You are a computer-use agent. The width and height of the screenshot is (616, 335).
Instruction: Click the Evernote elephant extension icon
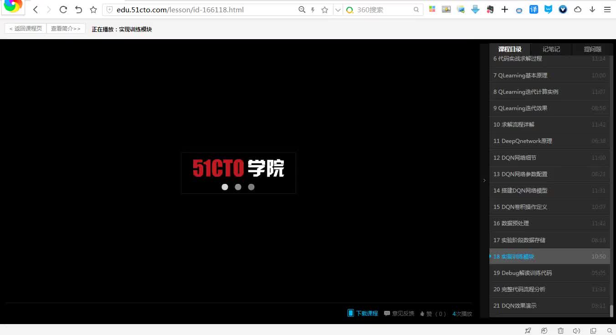[x=490, y=9]
